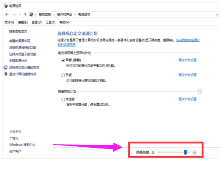Open the 文件(F) menu
The height and width of the screenshot is (169, 220).
pyautogui.click(x=9, y=23)
